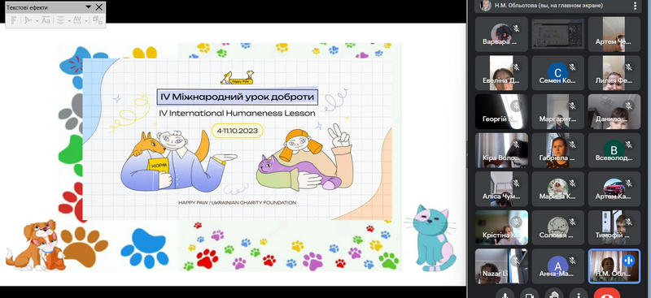Click the IV Міжнародний урок доброти title
Screen dimensions: 651x298
(x=237, y=97)
